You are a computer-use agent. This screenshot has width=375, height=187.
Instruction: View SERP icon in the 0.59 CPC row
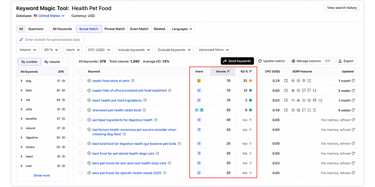pyautogui.click(x=286, y=110)
